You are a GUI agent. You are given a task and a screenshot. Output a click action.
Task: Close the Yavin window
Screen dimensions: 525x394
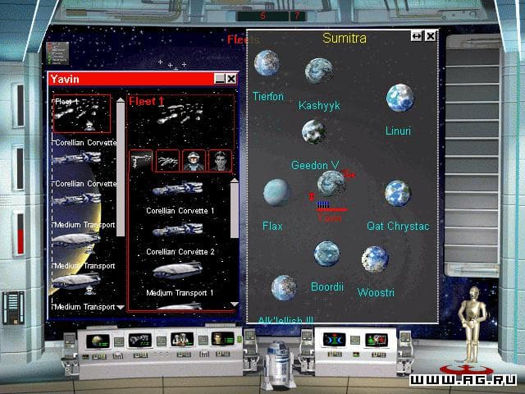pyautogui.click(x=231, y=79)
